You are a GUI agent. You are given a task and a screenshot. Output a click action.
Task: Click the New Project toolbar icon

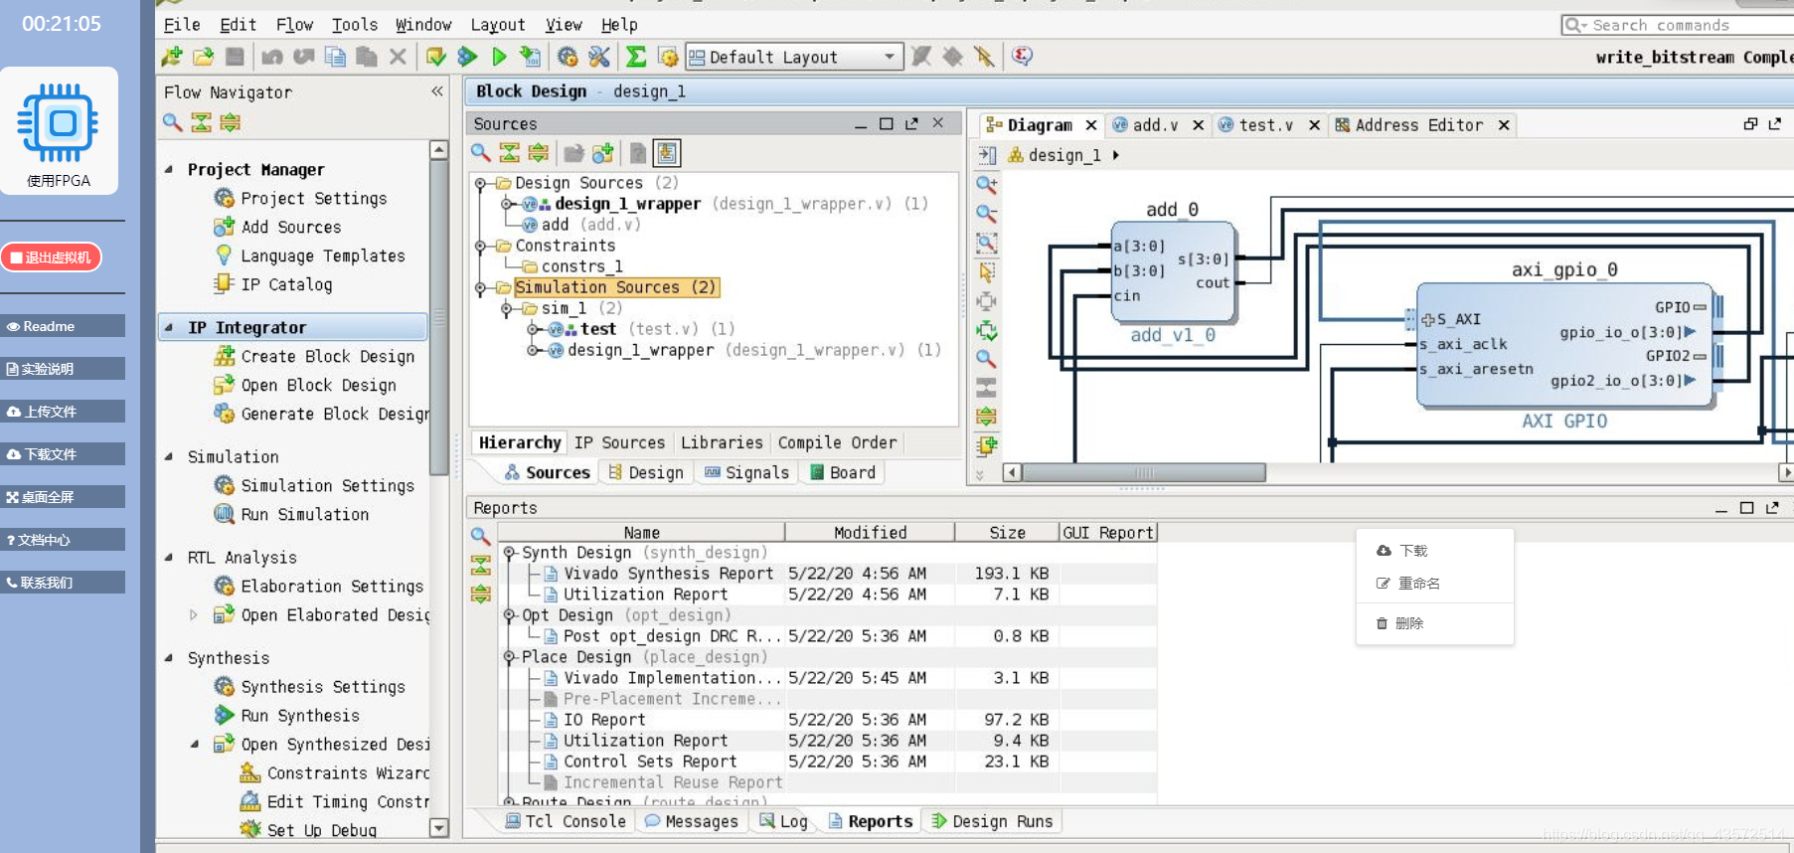(172, 57)
